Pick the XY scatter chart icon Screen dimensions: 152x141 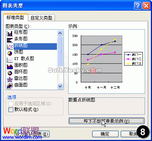10,60
